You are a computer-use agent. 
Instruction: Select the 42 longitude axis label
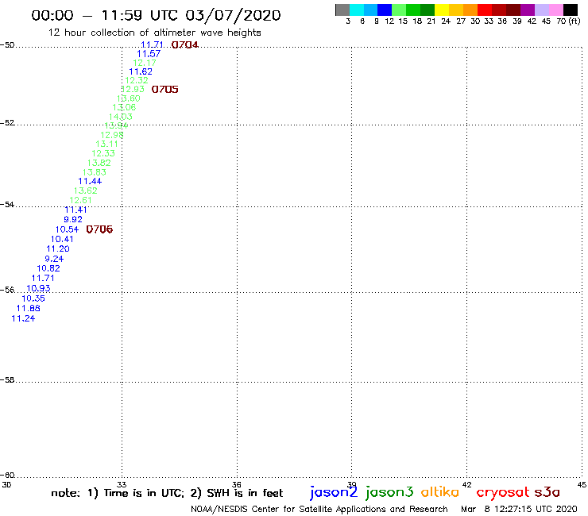click(x=467, y=484)
